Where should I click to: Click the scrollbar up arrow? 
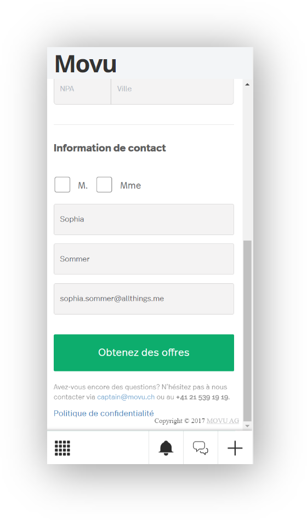point(247,84)
